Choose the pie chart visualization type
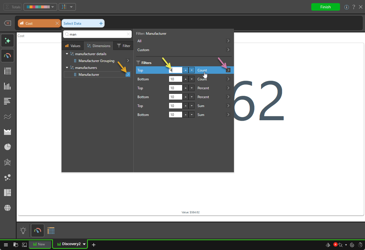 [7, 147]
